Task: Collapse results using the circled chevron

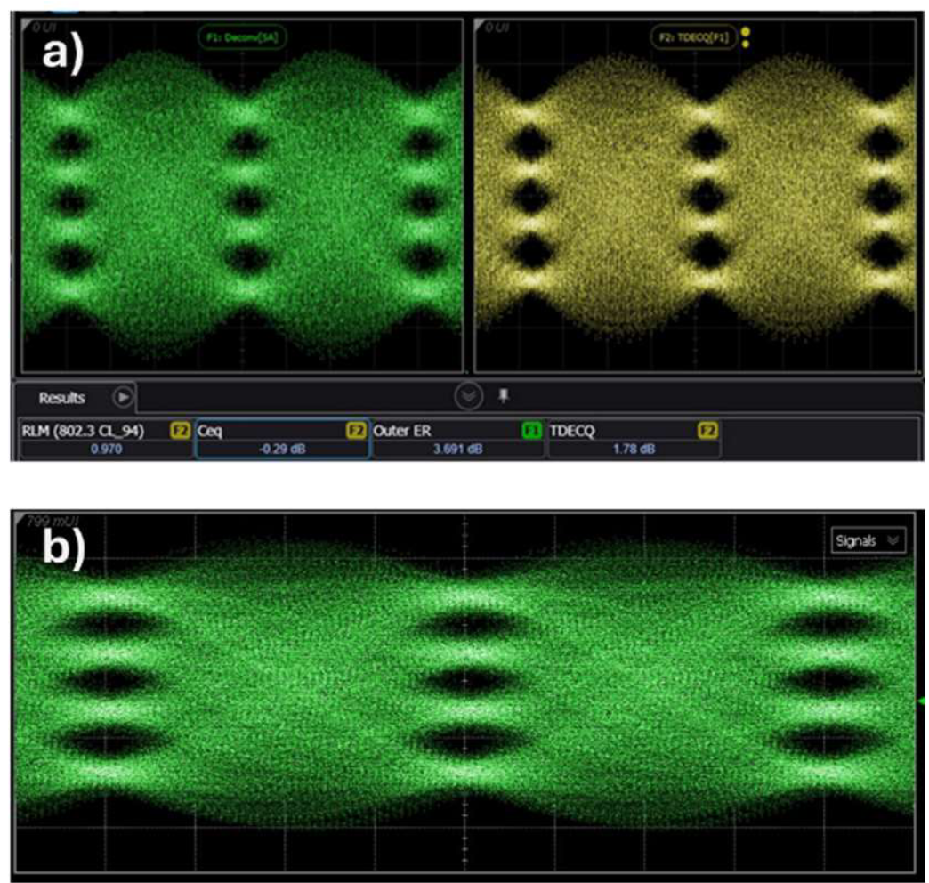Action: point(468,396)
